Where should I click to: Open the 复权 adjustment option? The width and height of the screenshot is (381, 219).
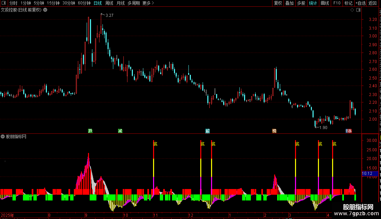tap(278, 3)
